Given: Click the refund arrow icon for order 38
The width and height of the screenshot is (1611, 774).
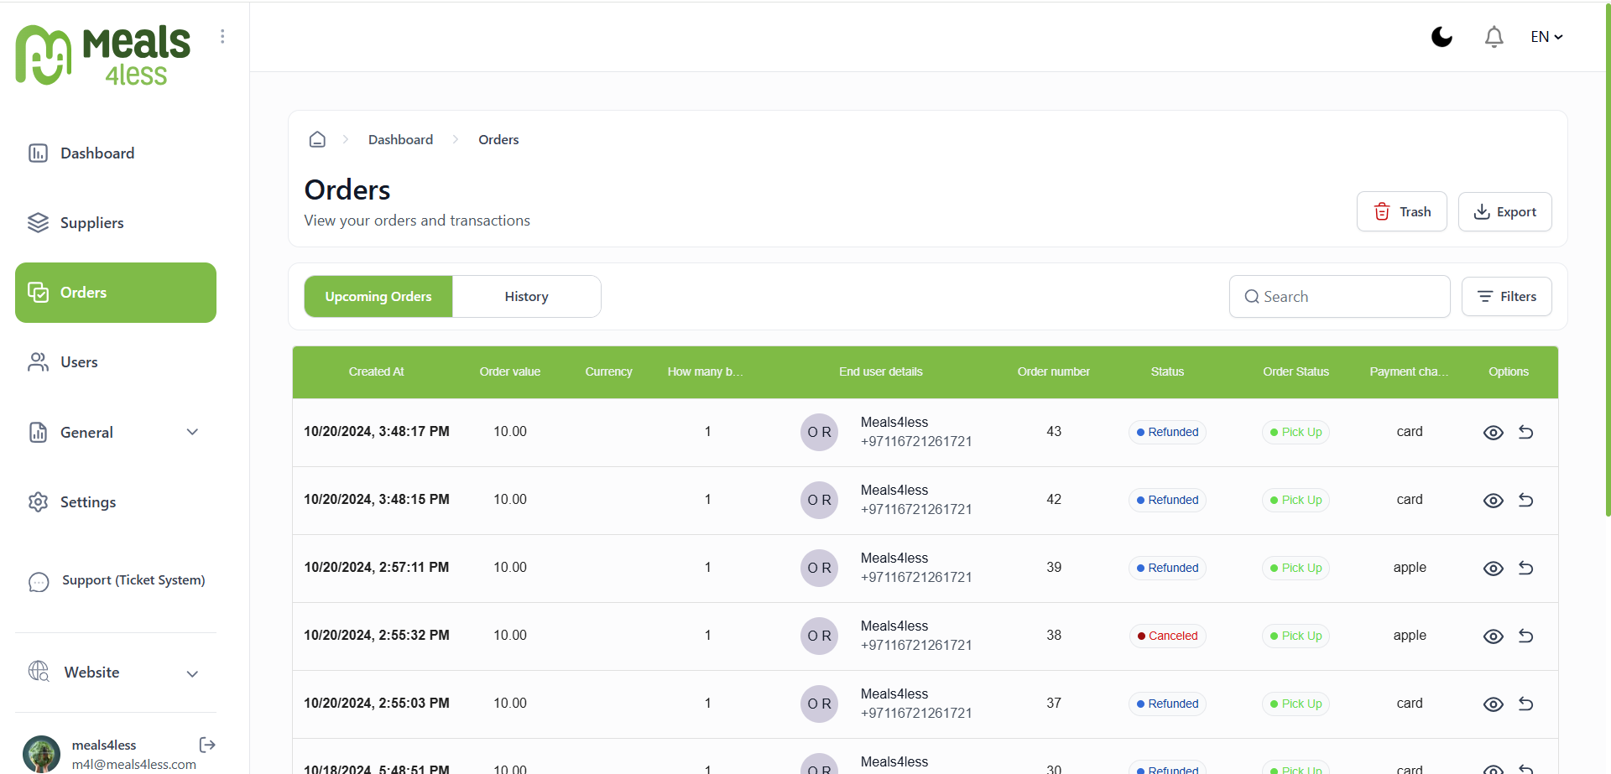Looking at the screenshot, I should [x=1525, y=636].
